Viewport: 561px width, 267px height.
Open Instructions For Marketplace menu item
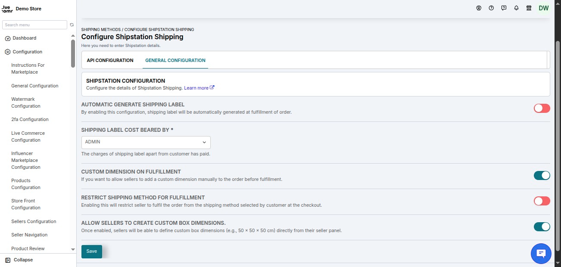[x=28, y=69]
